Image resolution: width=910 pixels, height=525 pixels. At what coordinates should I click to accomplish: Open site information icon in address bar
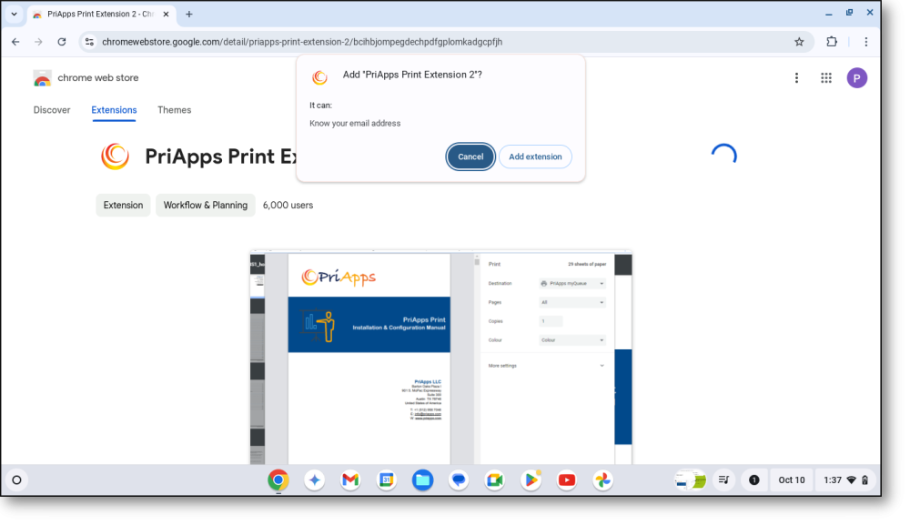click(x=89, y=42)
